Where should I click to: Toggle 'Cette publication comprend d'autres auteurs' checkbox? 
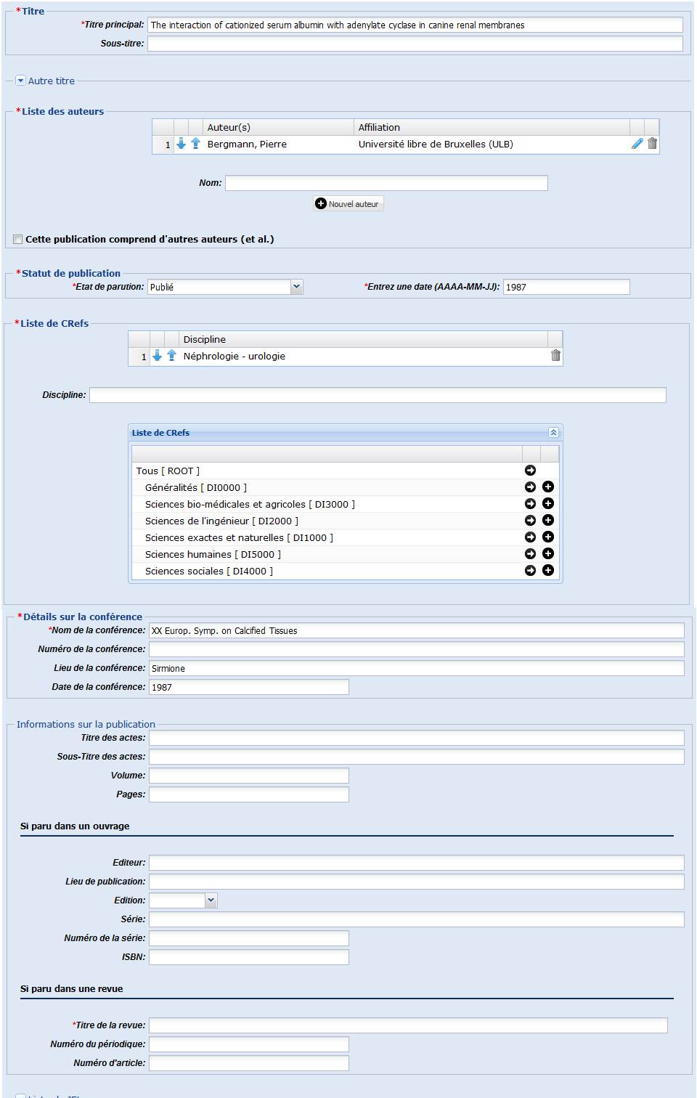(x=18, y=239)
